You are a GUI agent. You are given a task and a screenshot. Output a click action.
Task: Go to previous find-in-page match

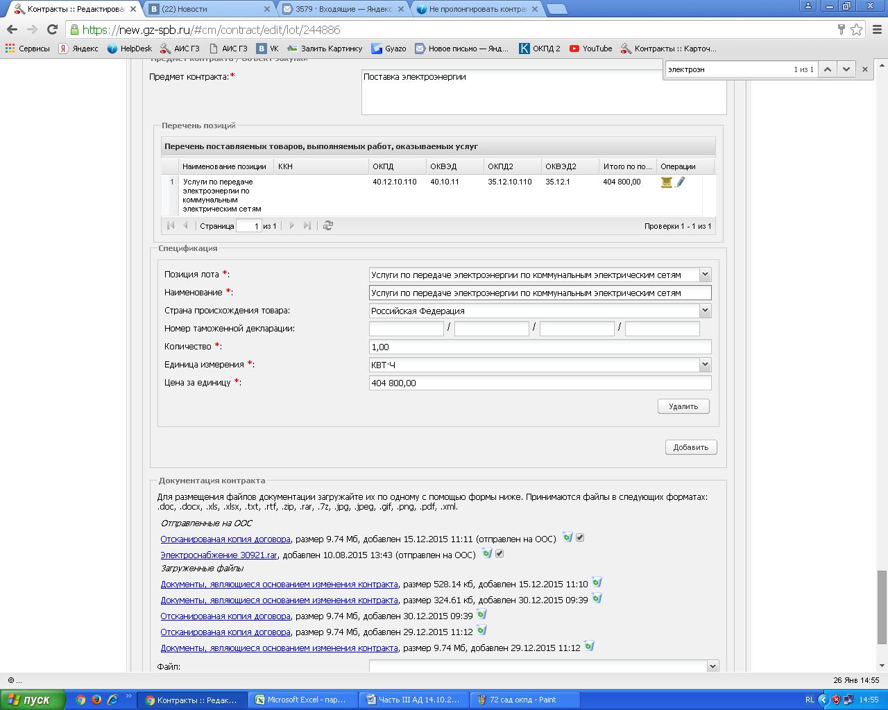(x=827, y=69)
